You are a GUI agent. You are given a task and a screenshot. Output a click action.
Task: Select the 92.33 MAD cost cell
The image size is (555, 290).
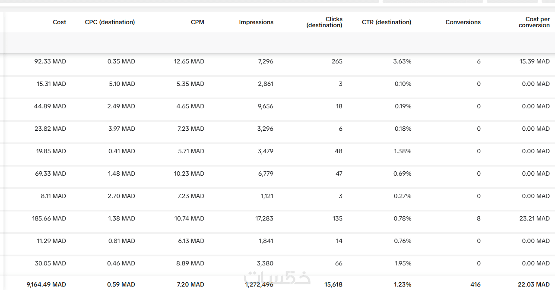pos(50,61)
